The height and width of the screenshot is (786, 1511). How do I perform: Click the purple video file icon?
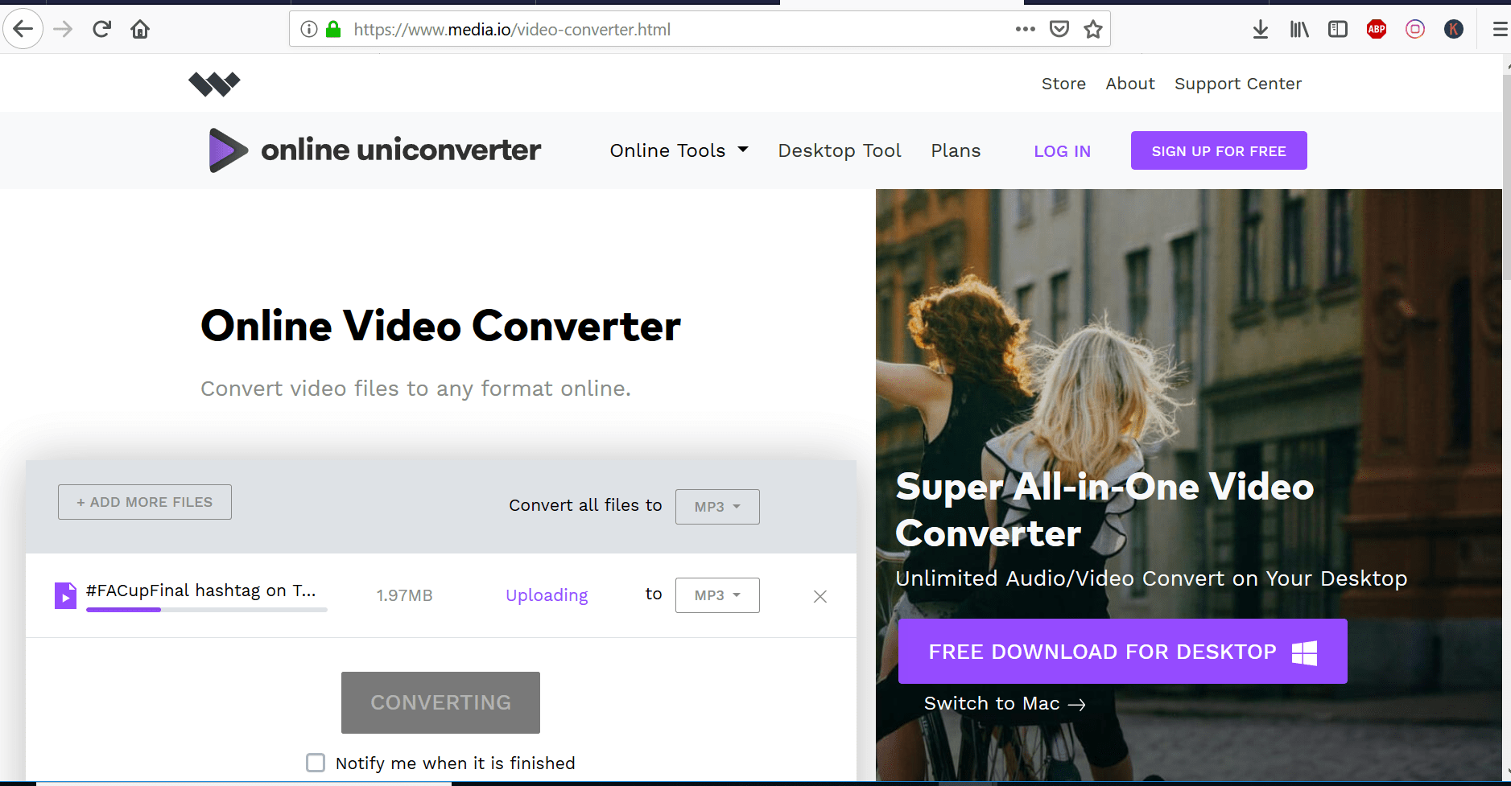[65, 595]
